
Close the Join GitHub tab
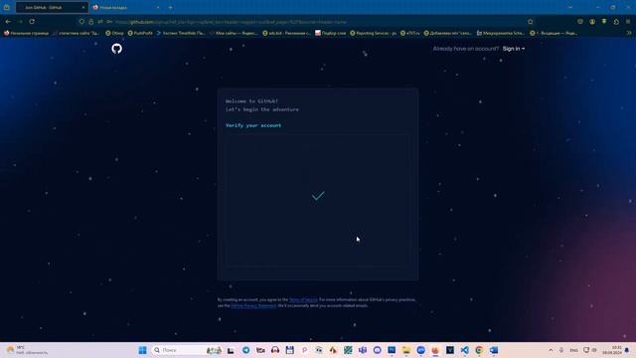(83, 7)
